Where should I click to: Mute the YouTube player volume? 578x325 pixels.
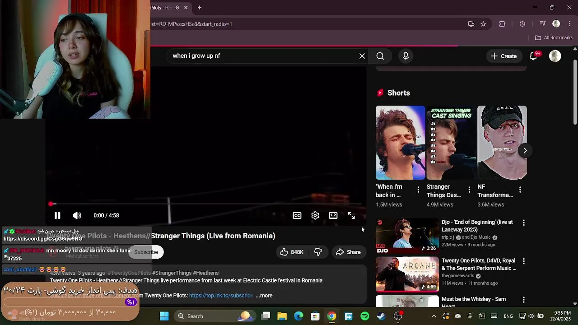tap(77, 216)
